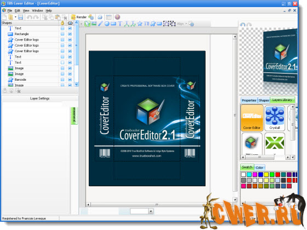
Task: Pick the rectangle shape tool
Action: [x=113, y=24]
